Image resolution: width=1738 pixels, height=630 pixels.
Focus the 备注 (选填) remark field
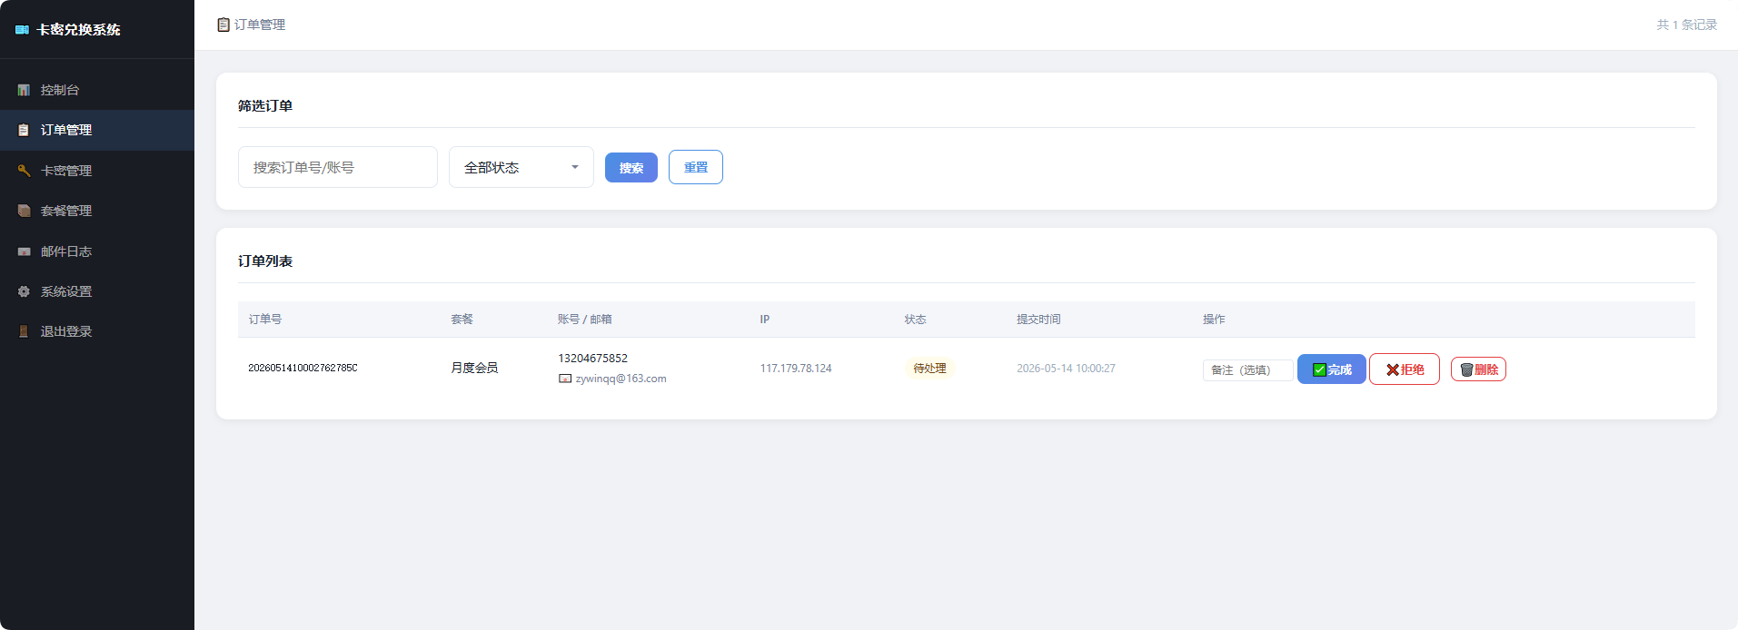1248,369
